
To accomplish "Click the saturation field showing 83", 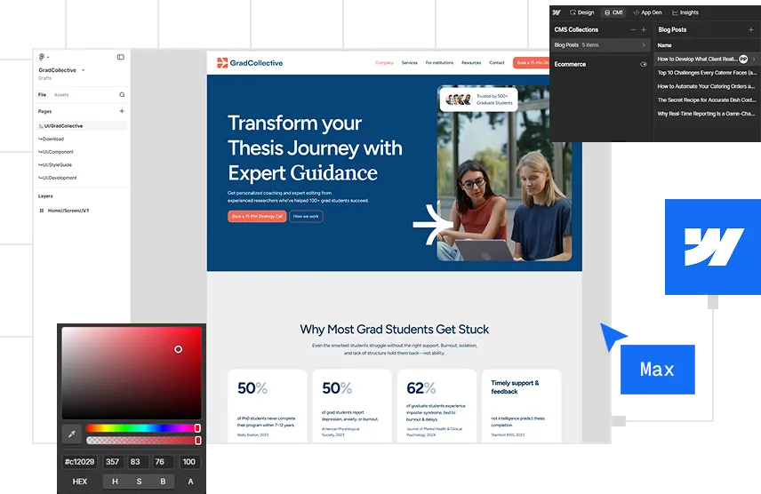I will click(x=135, y=462).
